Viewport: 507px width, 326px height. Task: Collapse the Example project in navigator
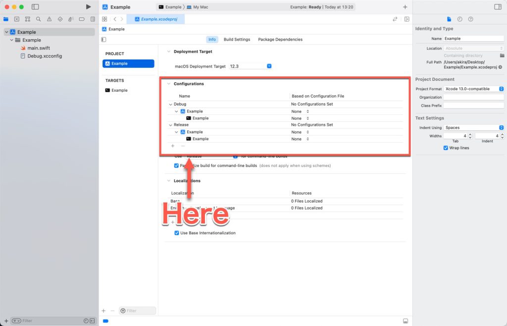(6, 32)
